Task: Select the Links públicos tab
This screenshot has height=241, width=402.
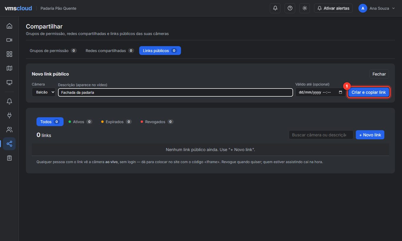Action: [x=160, y=51]
